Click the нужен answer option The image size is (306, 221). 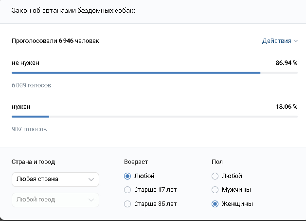[20, 106]
